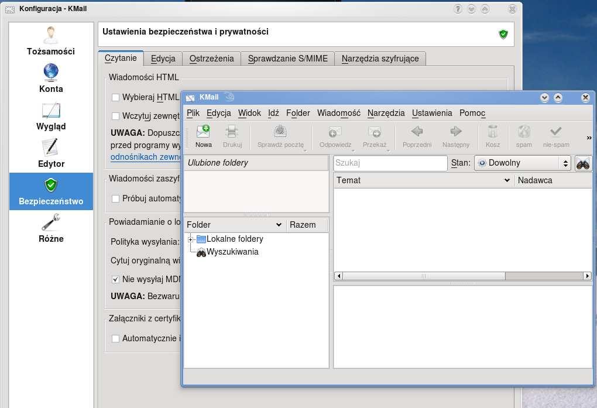Click the Nadawca column header
This screenshot has height=408, width=597.
click(x=553, y=180)
